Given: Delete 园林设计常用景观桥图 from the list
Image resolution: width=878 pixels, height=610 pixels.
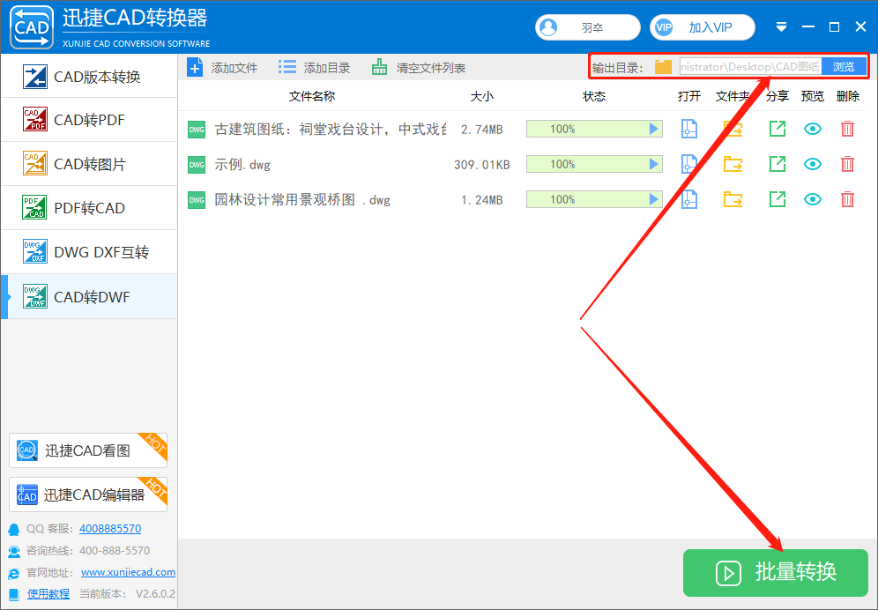Looking at the screenshot, I should 848,199.
